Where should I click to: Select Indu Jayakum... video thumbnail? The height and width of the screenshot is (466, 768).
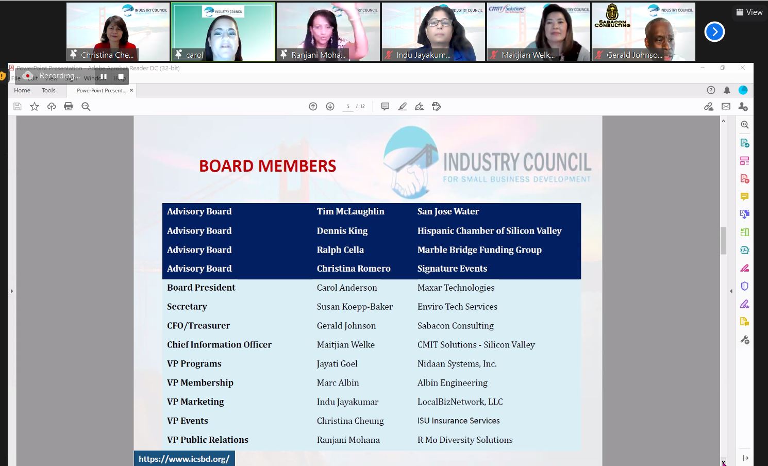[x=433, y=32]
